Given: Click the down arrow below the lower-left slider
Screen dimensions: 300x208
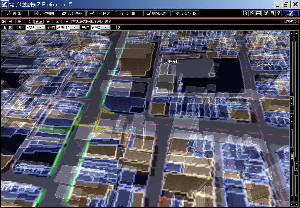Looking at the screenshot, I should pos(292,204).
